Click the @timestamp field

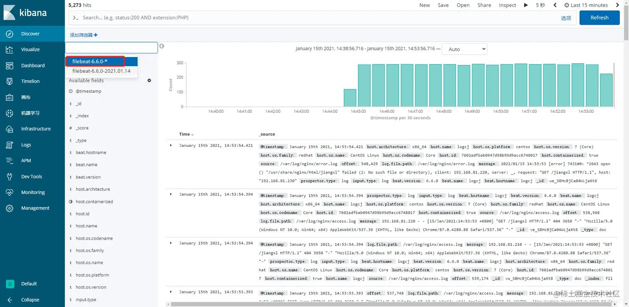88,91
